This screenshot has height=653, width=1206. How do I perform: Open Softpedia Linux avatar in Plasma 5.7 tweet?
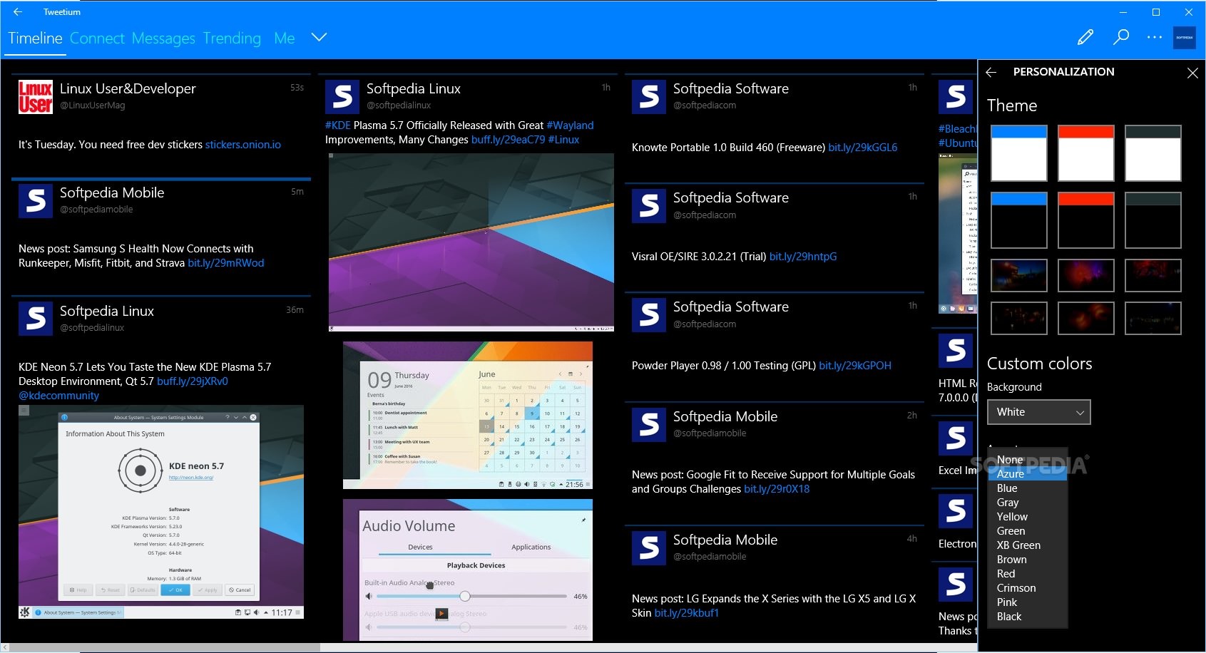pos(342,97)
